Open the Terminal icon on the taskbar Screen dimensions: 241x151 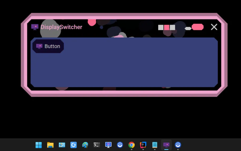click(x=97, y=145)
